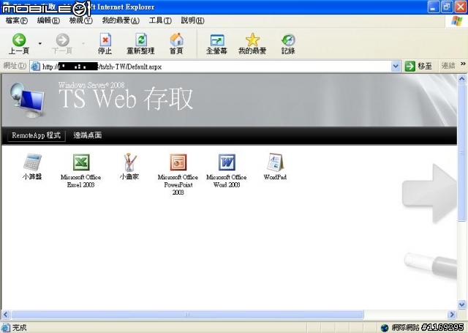
Task: Switch to the 遠端桌面 tab
Action: [88, 135]
